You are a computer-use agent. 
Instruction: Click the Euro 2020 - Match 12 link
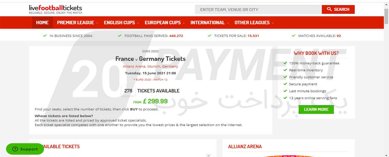[150, 80]
